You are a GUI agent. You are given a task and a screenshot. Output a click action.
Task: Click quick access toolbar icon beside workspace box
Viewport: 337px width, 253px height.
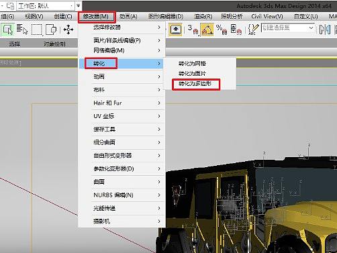tap(10, 5)
